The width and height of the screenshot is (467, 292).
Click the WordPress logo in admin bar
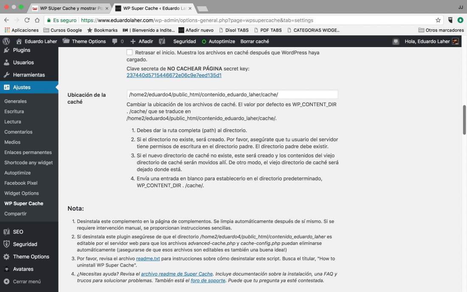tap(6, 41)
